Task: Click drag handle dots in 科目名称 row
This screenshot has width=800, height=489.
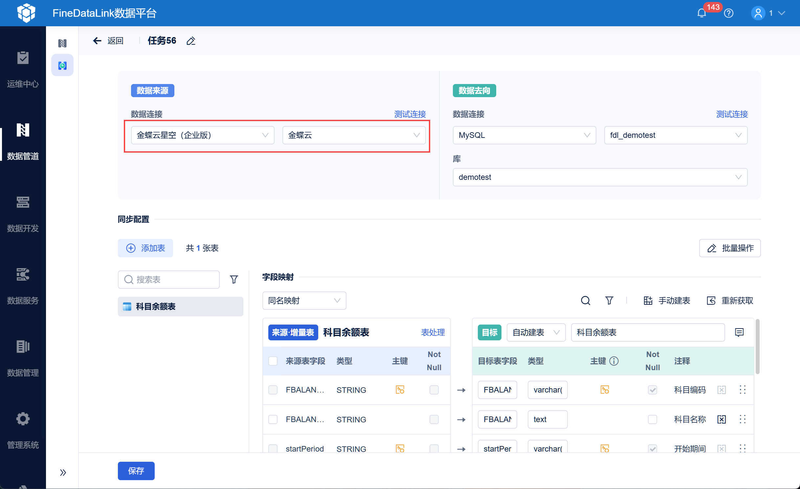Action: tap(743, 419)
